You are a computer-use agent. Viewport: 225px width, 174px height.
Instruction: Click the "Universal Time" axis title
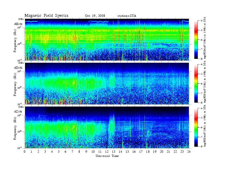click(107, 156)
